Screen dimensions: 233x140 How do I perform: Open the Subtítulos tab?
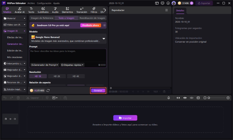[43, 10]
